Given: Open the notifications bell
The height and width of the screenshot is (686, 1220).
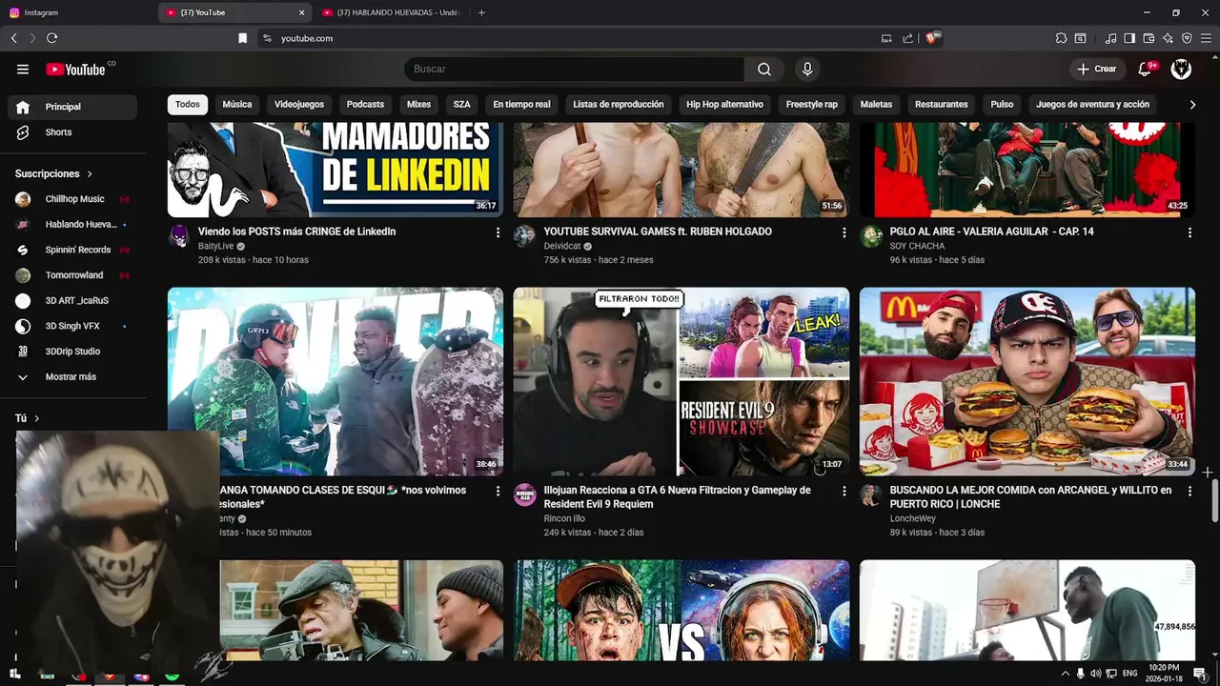Looking at the screenshot, I should (x=1146, y=69).
